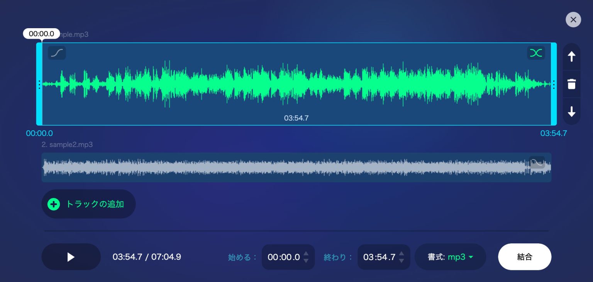Click the fade-in curve icon on sample.mp3

[57, 53]
